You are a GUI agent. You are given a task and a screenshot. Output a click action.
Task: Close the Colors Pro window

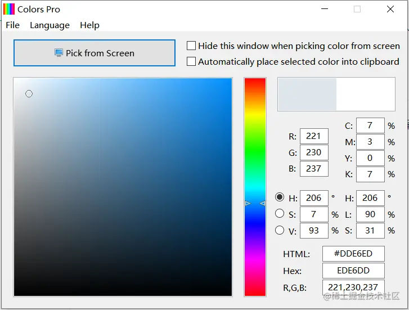390,9
